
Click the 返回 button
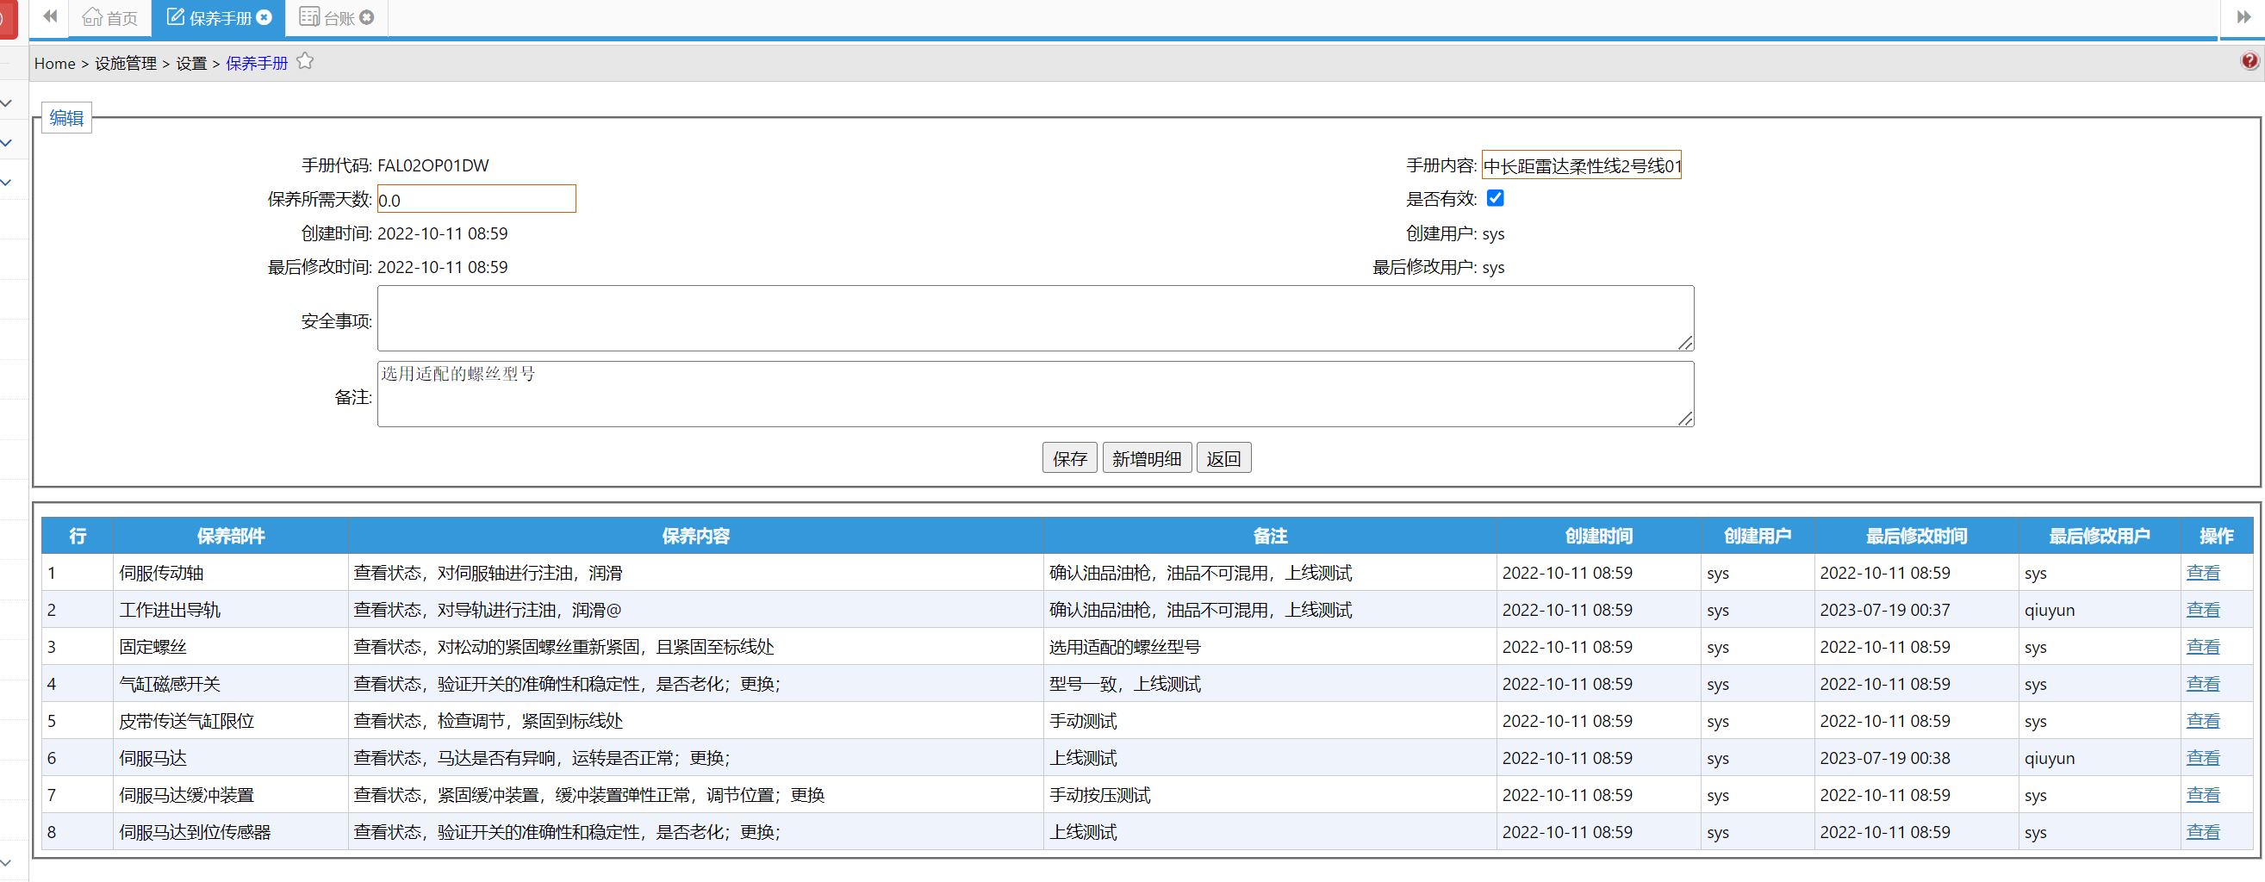1223,458
